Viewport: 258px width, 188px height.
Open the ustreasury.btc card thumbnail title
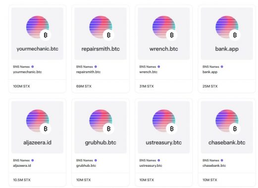[x=164, y=142]
